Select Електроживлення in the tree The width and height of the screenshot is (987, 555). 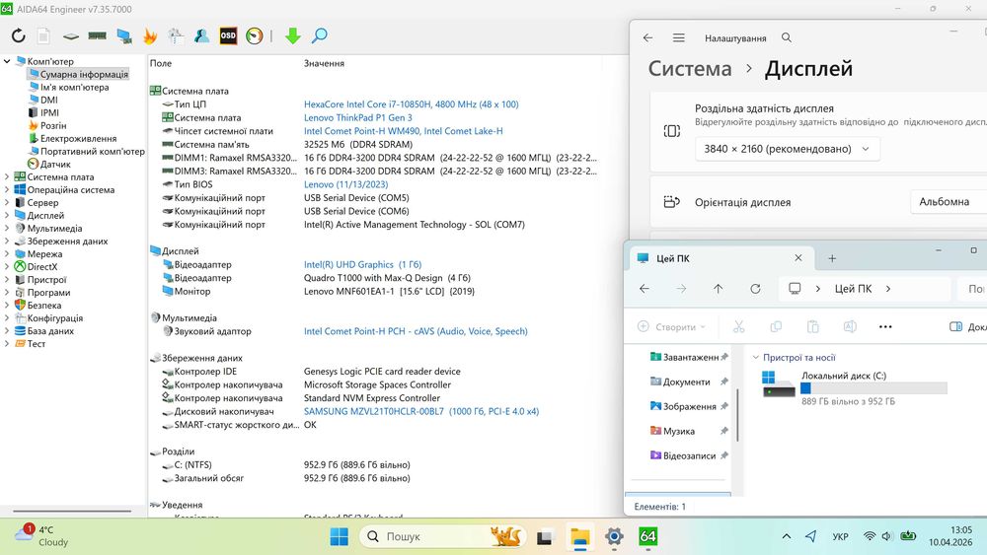coord(78,138)
